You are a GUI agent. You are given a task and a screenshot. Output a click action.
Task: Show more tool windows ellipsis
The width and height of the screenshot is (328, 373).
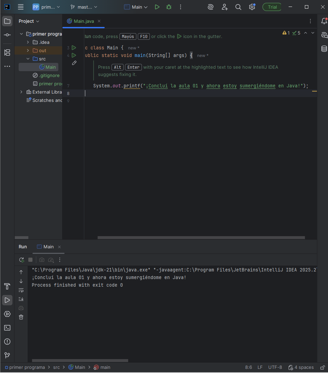tap(7, 66)
